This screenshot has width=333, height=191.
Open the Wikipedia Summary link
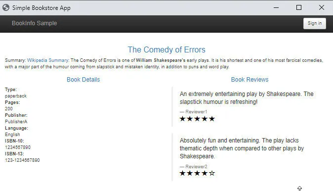[48, 60]
